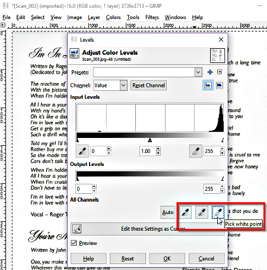The image size is (267, 270).
Task: Click the output high value field showing 255
Action: 212,189
